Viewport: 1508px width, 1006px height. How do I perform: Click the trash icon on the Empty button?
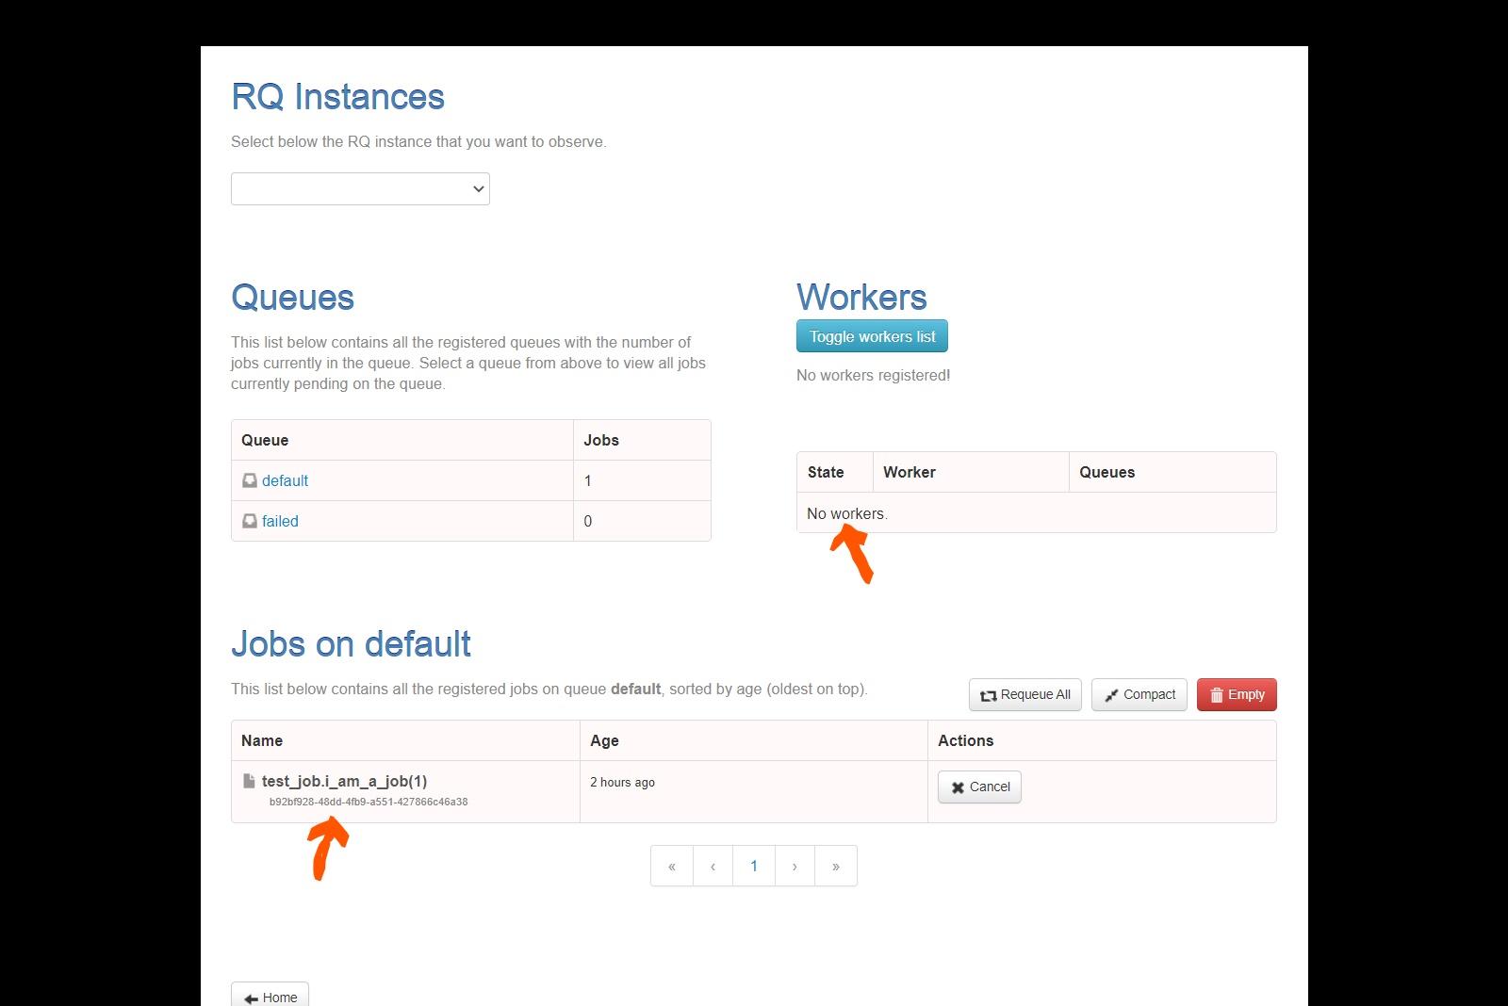(x=1217, y=694)
